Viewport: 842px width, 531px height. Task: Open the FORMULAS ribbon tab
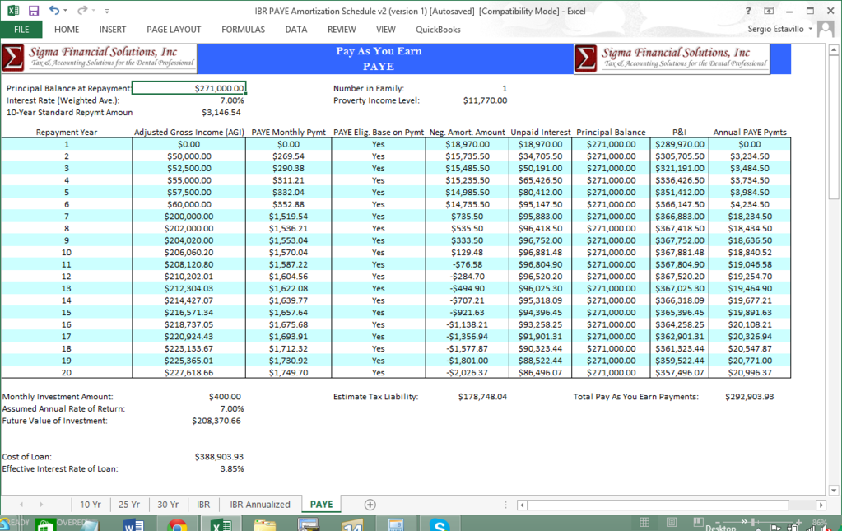pos(244,30)
